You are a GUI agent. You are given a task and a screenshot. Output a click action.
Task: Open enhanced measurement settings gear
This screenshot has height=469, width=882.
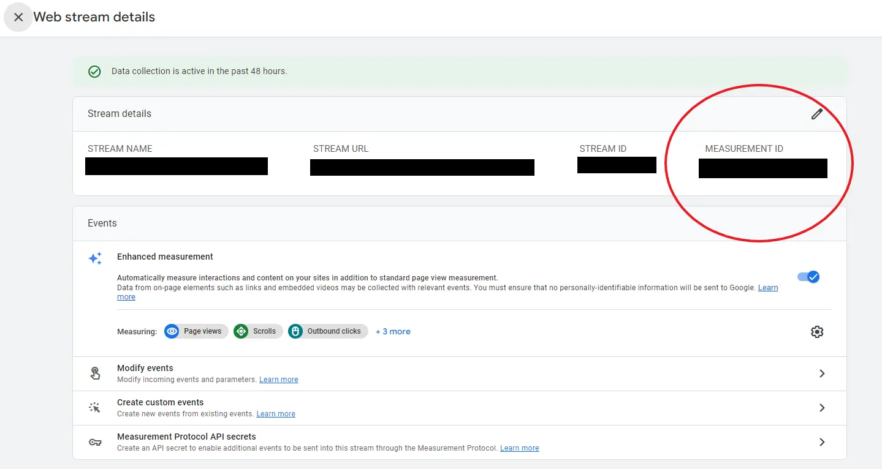(816, 331)
